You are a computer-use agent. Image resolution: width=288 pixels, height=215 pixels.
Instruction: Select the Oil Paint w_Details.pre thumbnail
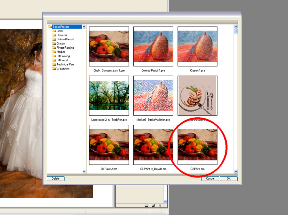tap(153, 145)
